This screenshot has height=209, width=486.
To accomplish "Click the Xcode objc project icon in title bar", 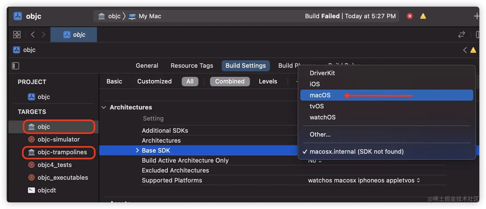I will coord(18,16).
